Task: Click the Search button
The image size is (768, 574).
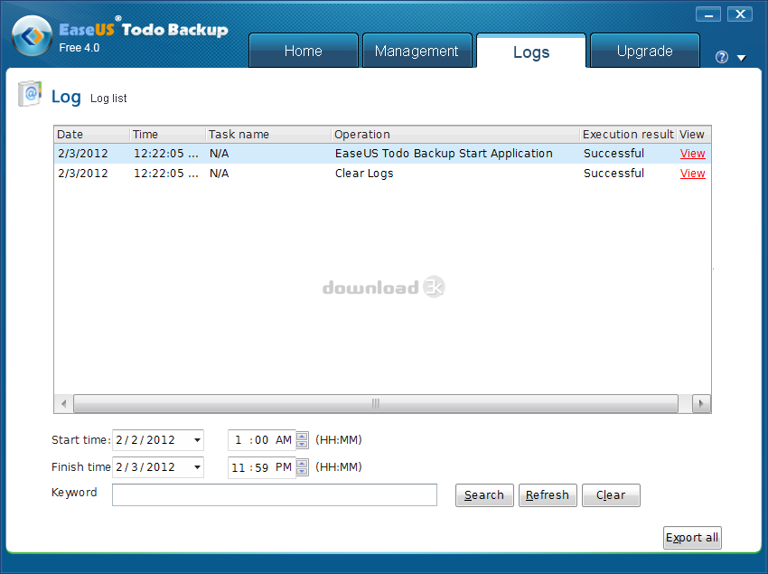Action: point(484,495)
